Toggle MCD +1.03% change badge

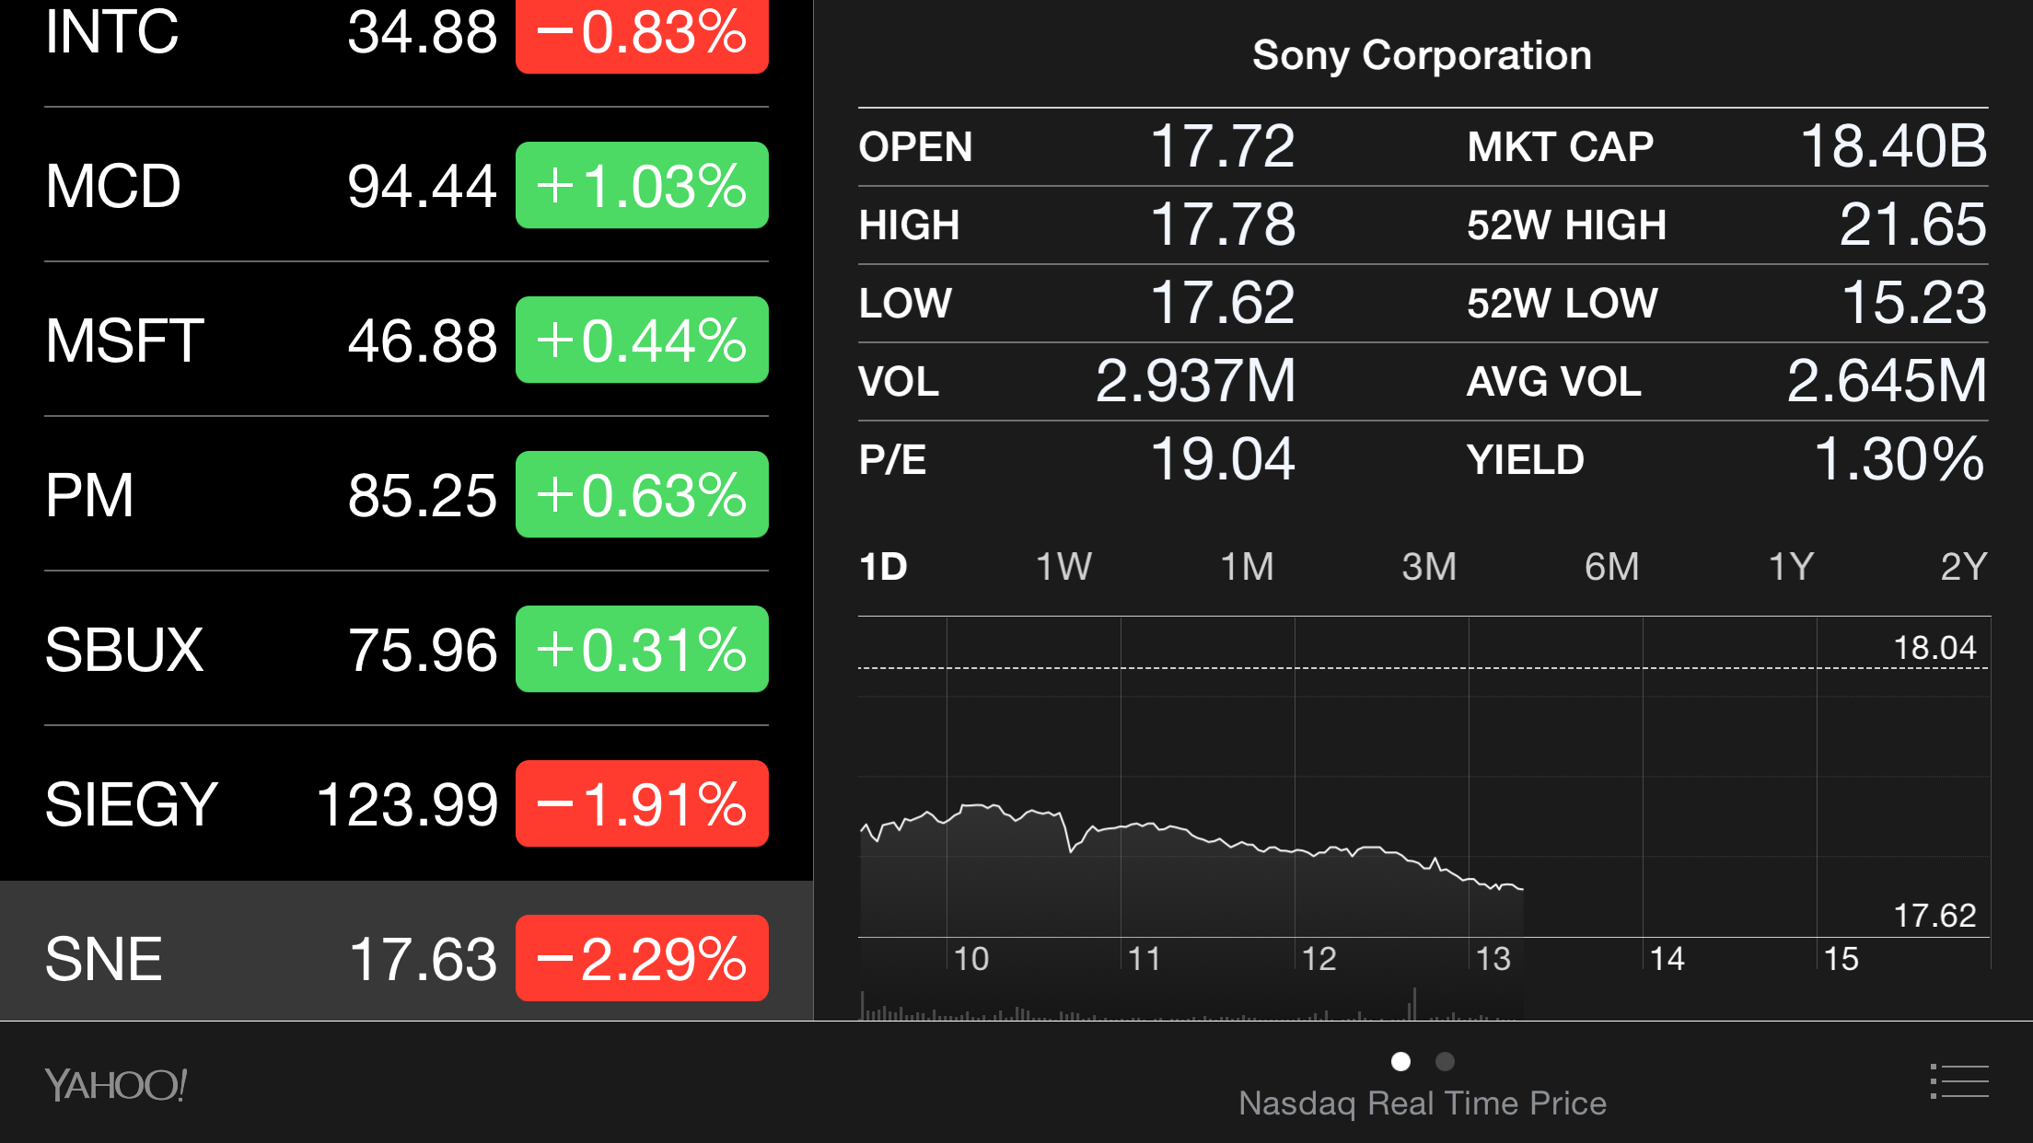point(642,185)
